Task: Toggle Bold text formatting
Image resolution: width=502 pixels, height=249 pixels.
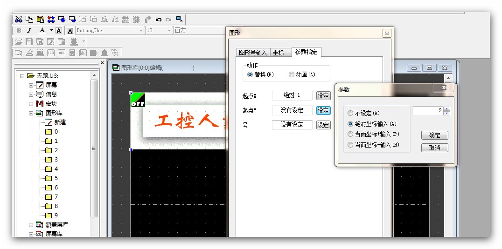Action: (19, 30)
